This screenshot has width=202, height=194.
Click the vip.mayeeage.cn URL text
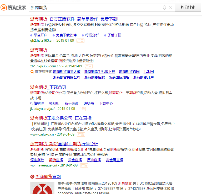coord(44,165)
